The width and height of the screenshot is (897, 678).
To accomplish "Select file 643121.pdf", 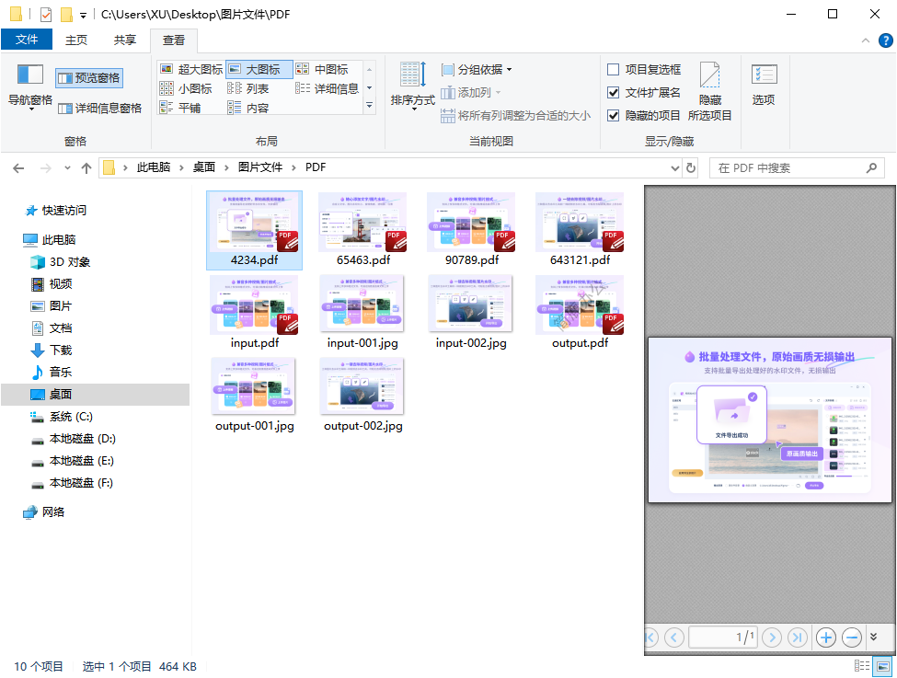I will [x=580, y=230].
